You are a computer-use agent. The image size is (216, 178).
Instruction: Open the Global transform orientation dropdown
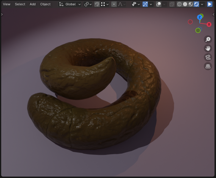pyautogui.click(x=70, y=4)
